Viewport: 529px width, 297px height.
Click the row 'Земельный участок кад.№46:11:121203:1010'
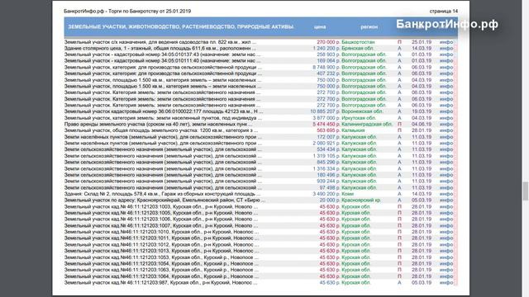pyautogui.click(x=261, y=232)
